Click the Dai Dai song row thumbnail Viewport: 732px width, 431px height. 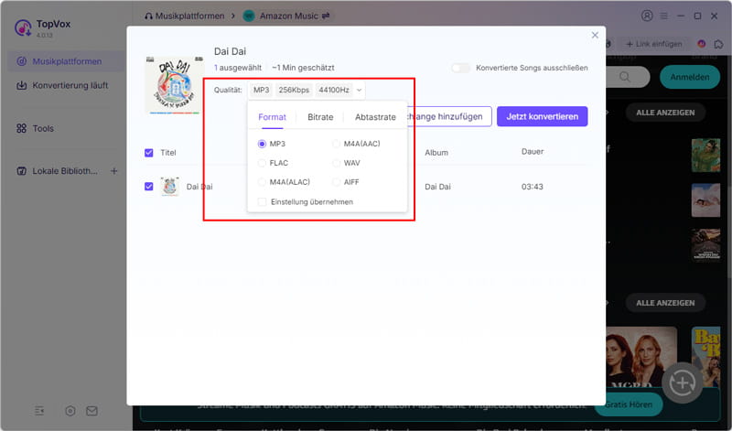tap(170, 187)
